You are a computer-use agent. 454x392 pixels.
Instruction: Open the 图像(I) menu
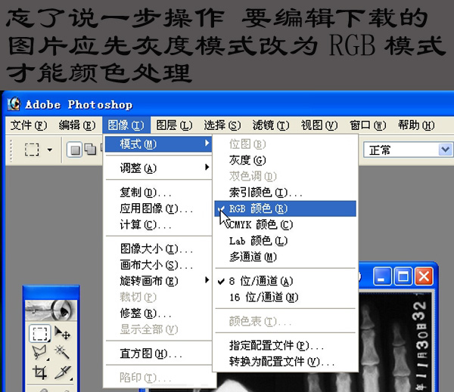[x=126, y=125]
